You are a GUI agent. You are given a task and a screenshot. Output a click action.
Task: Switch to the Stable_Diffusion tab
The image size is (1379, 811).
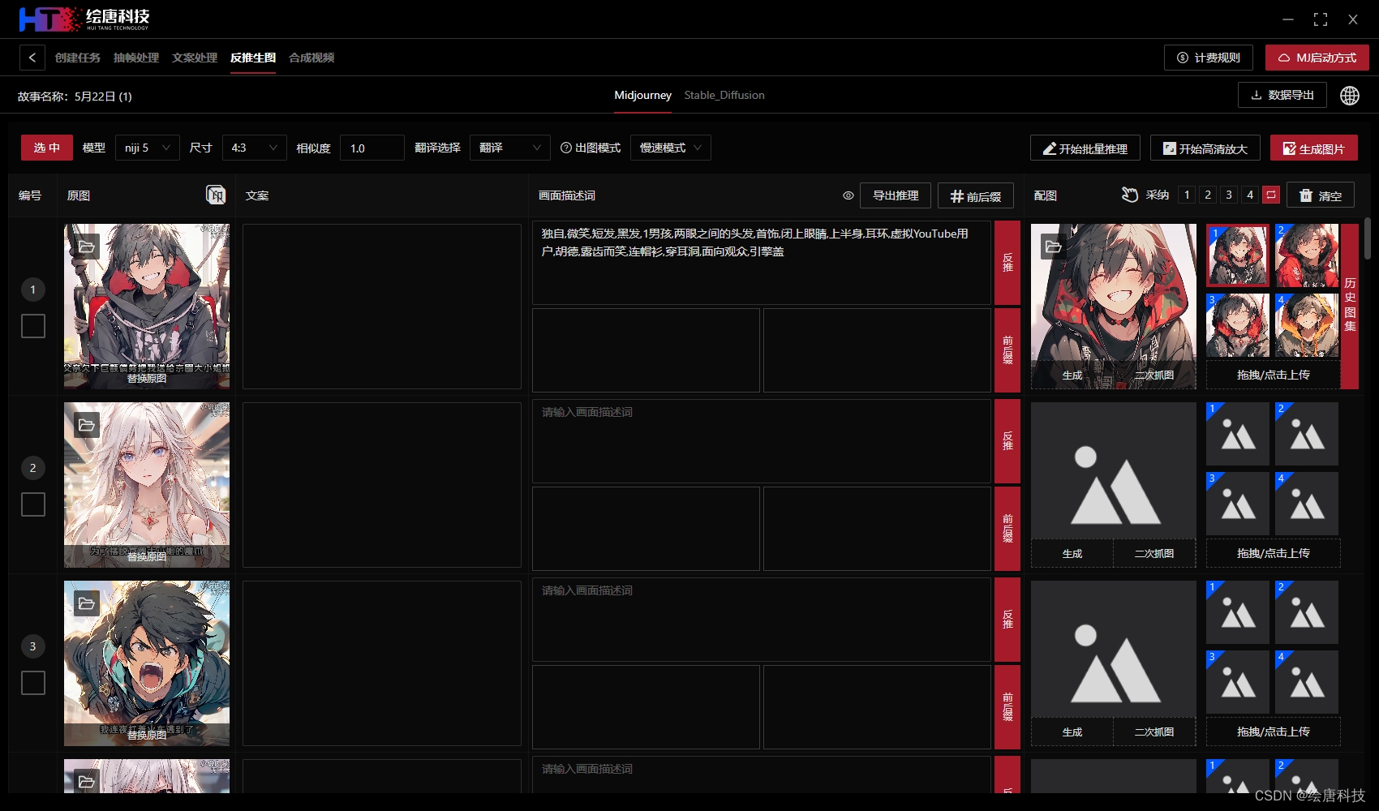pyautogui.click(x=724, y=95)
